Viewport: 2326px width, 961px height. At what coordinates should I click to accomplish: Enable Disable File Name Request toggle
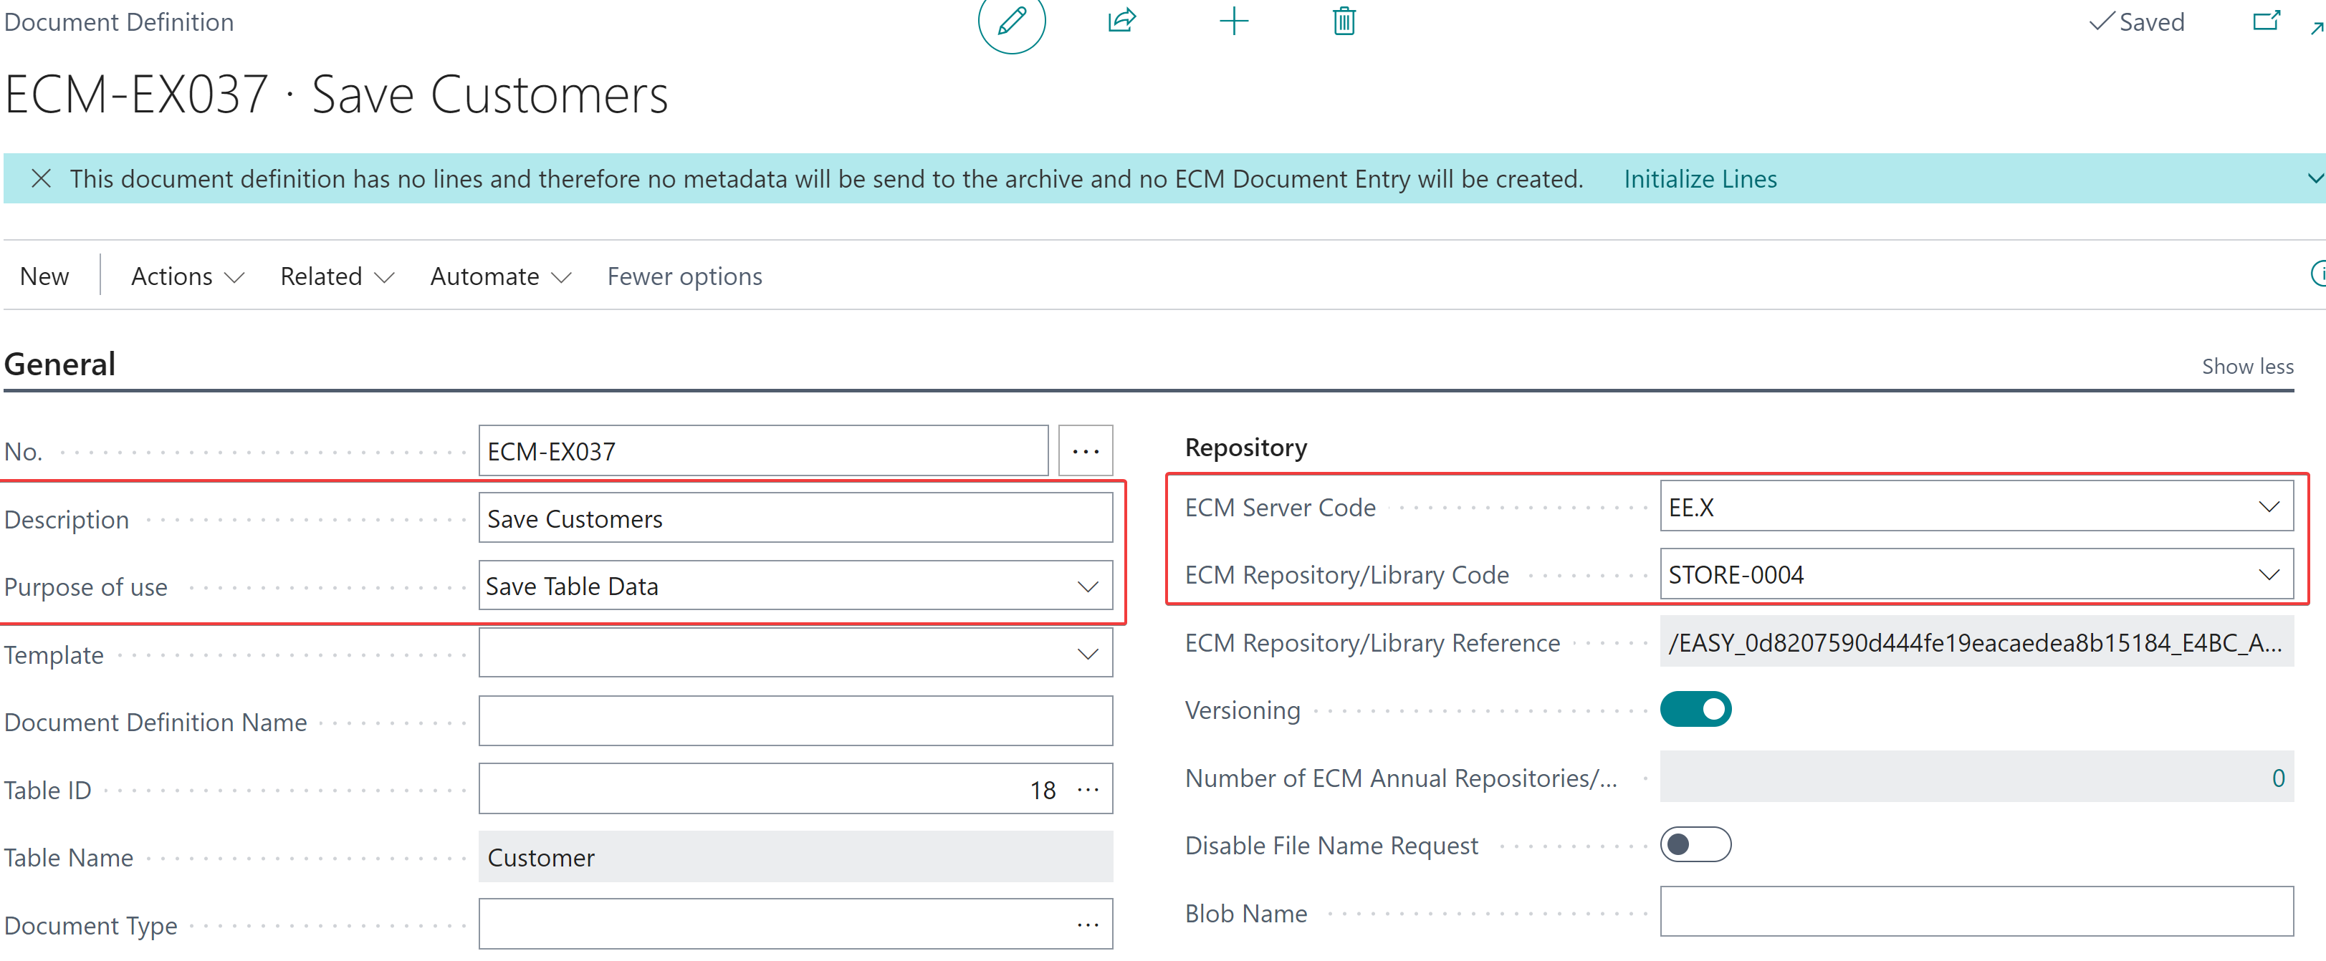[x=1695, y=844]
